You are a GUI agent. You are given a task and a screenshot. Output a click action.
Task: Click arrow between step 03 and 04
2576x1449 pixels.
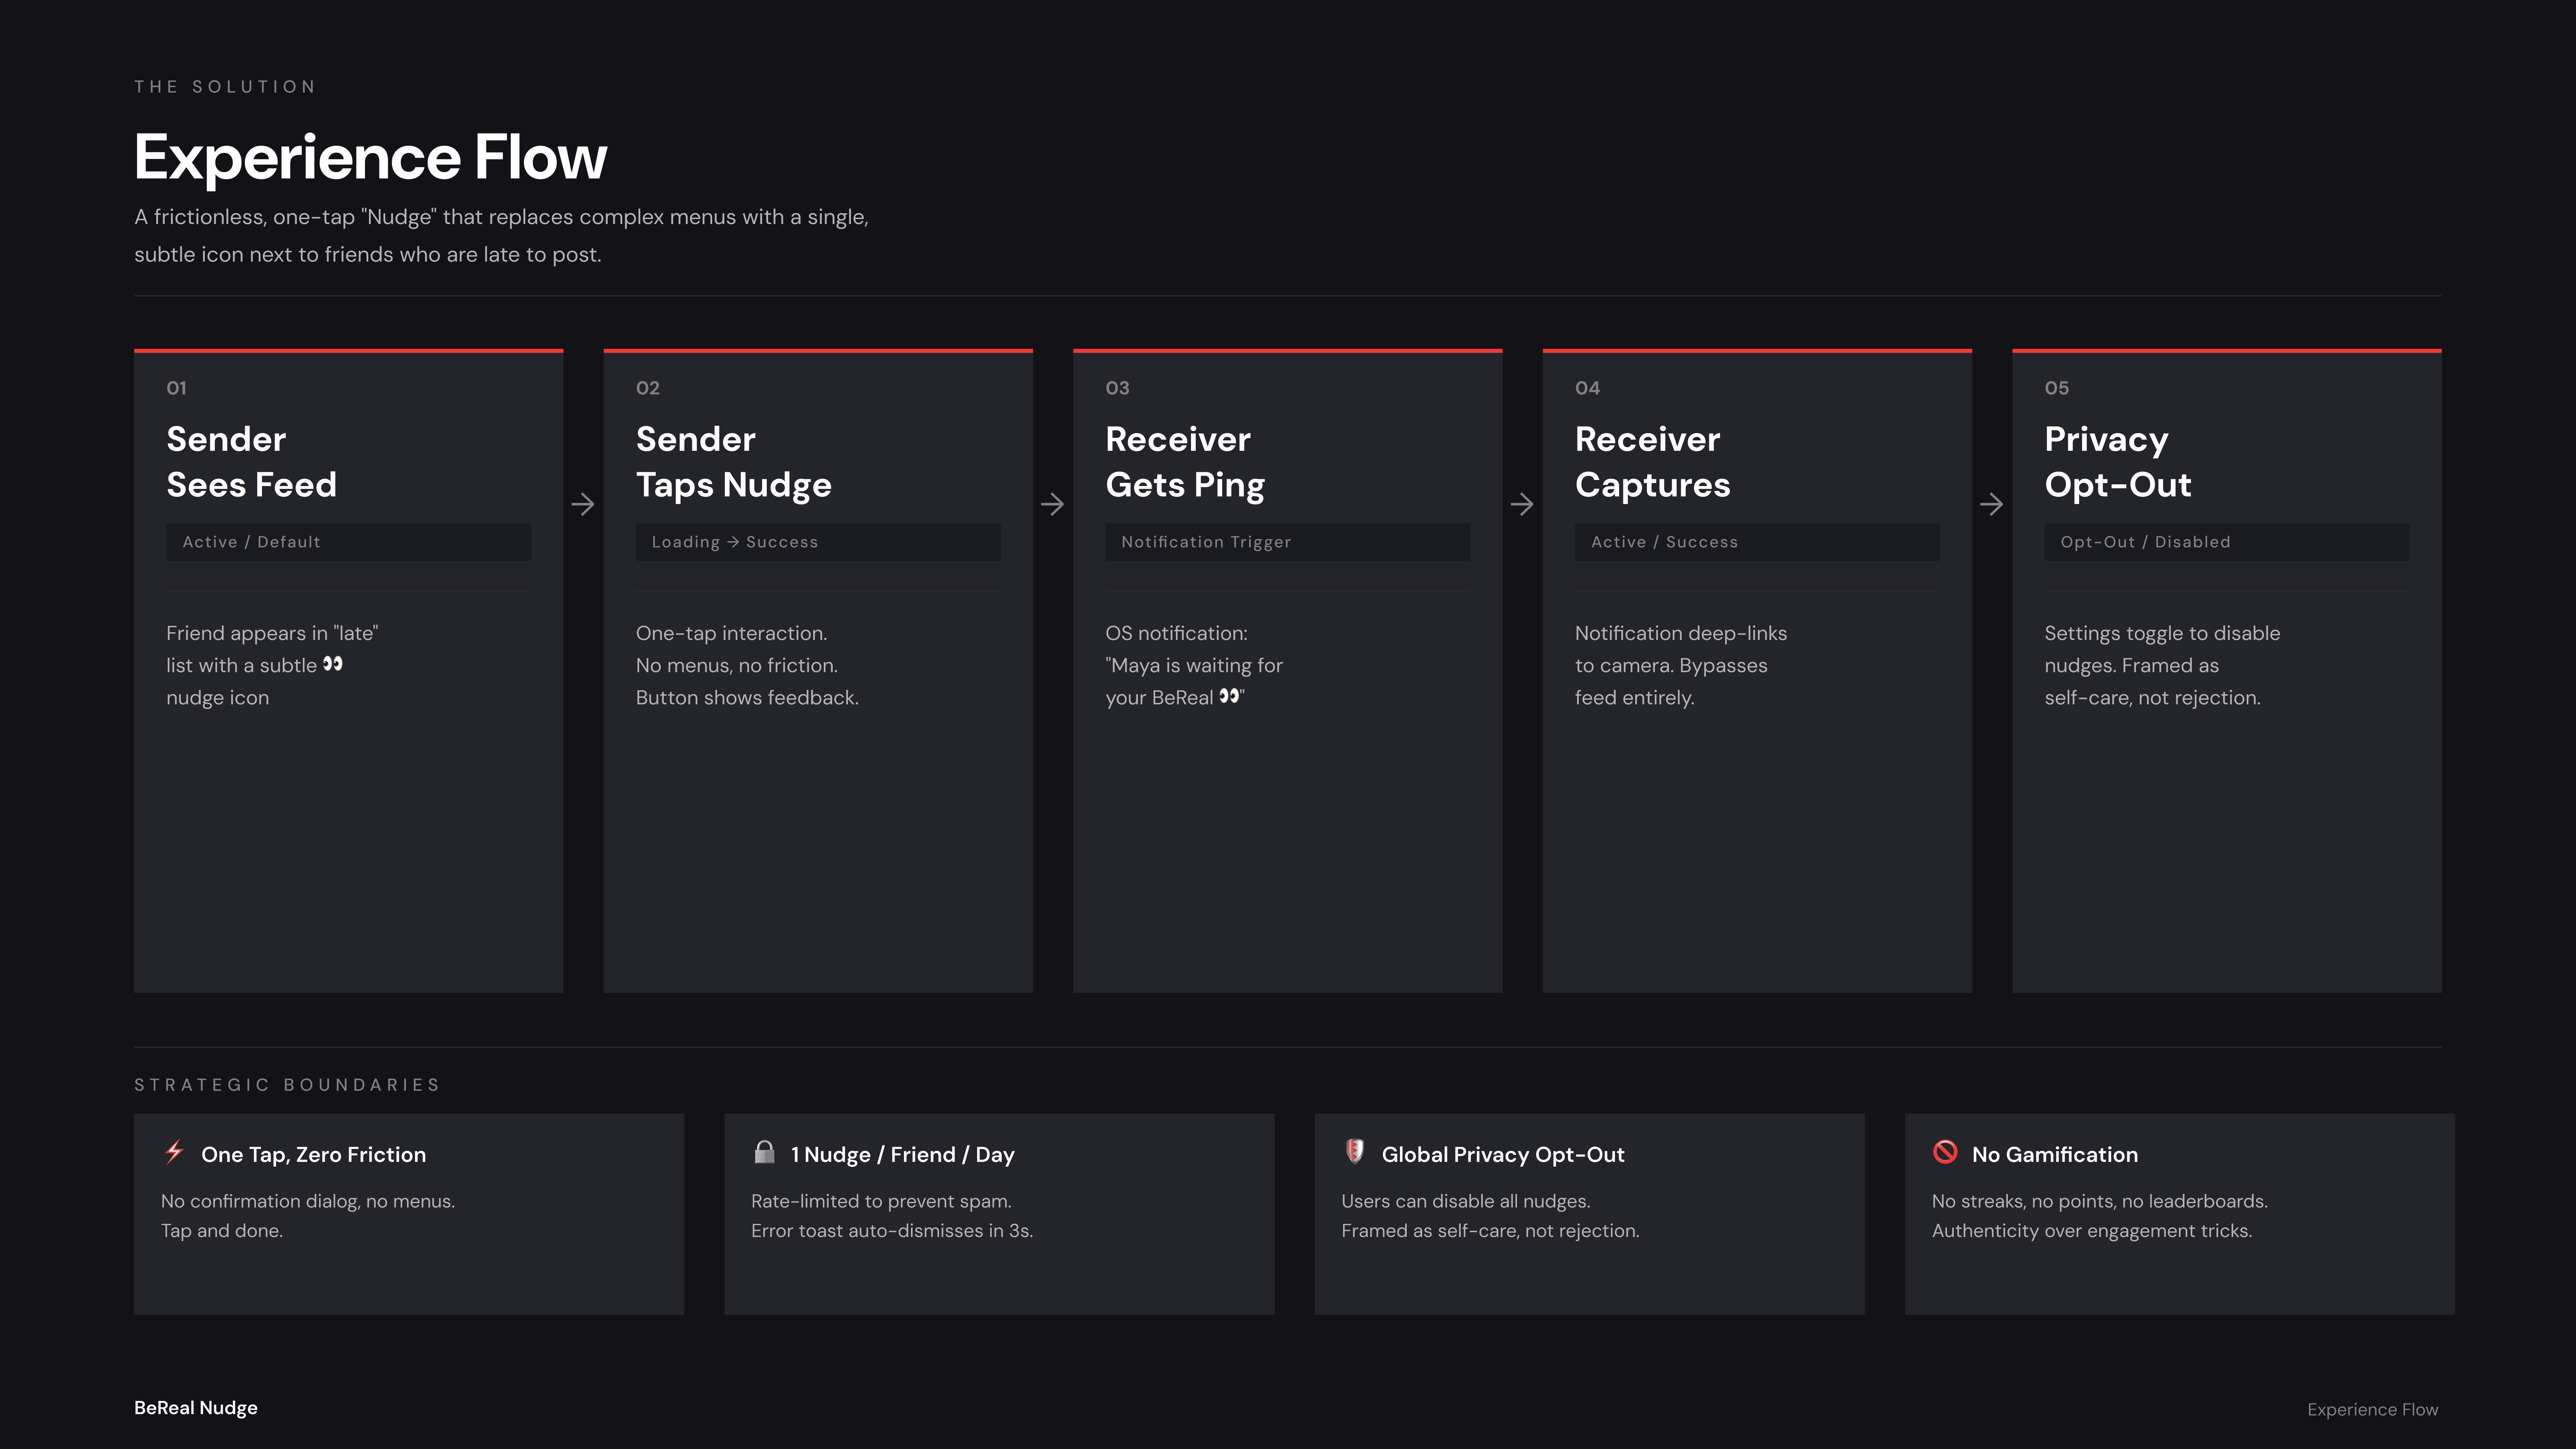(x=1522, y=504)
